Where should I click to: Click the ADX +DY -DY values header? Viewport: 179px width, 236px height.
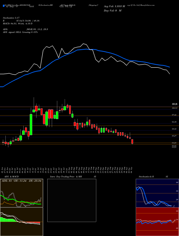click(x=21, y=181)
